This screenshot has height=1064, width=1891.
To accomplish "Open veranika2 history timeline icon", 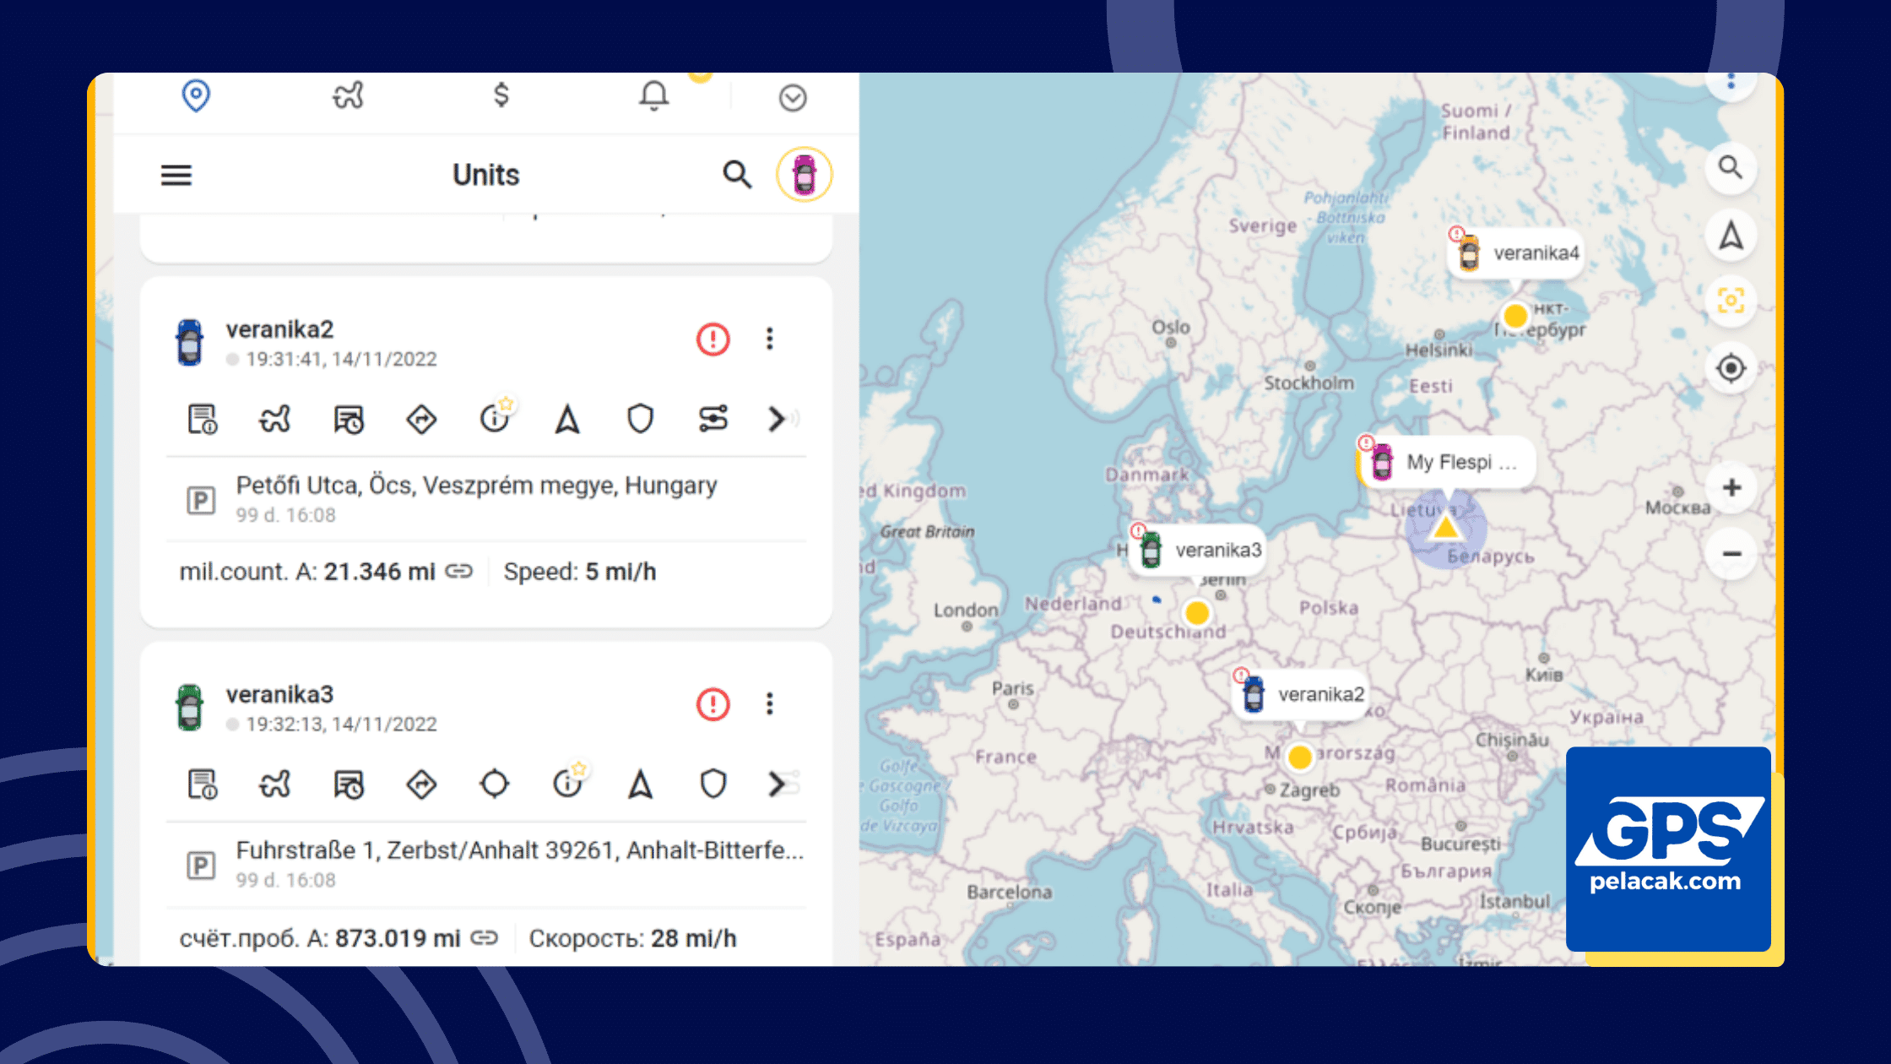I will [349, 419].
